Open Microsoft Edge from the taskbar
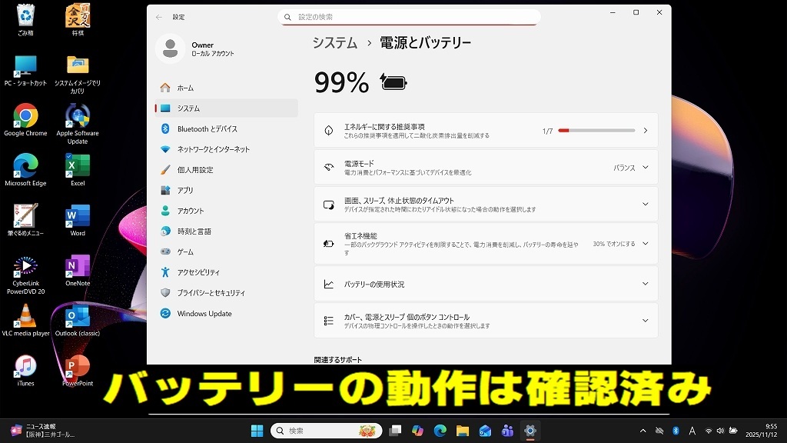Image resolution: width=787 pixels, height=443 pixels. pos(440,430)
